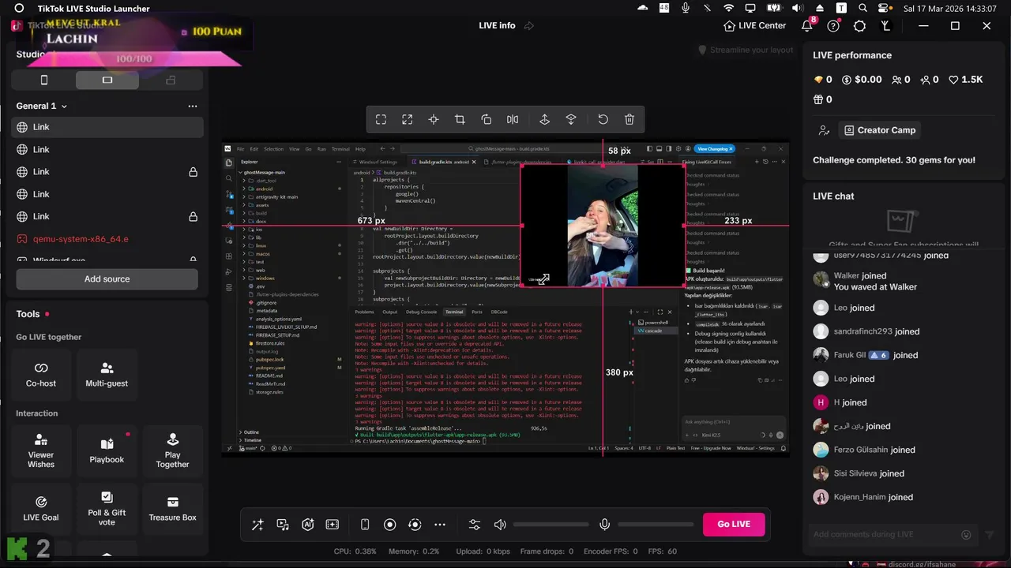Image resolution: width=1011 pixels, height=568 pixels.
Task: Fit selected source to canvas
Action: [x=381, y=119]
